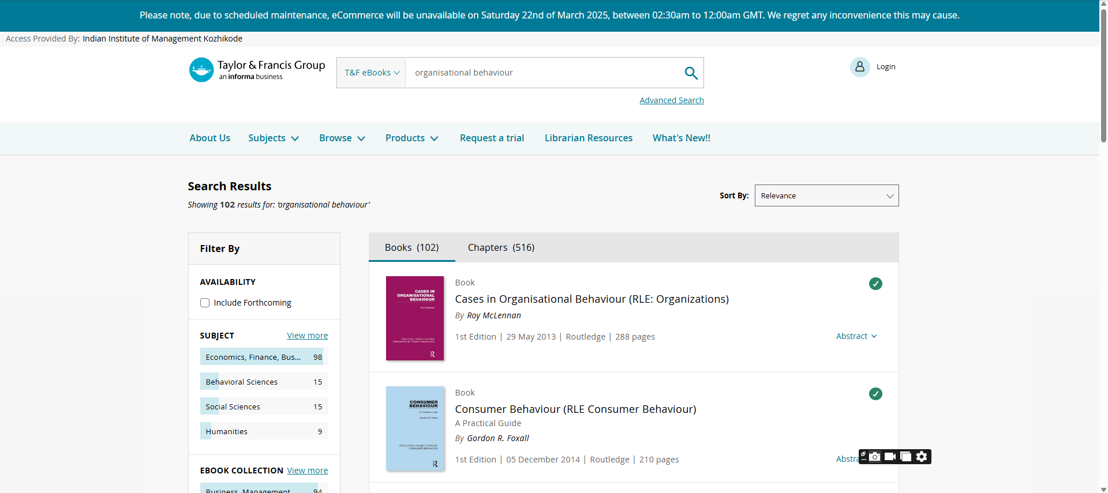This screenshot has width=1108, height=493.
Task: Click View more next to SUBJECT
Action: point(307,336)
